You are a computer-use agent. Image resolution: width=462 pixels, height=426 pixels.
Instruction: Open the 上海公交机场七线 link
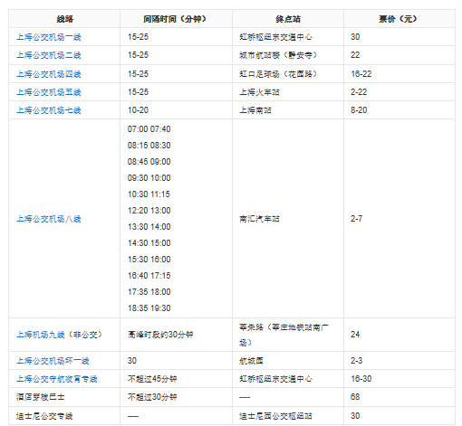click(x=49, y=110)
